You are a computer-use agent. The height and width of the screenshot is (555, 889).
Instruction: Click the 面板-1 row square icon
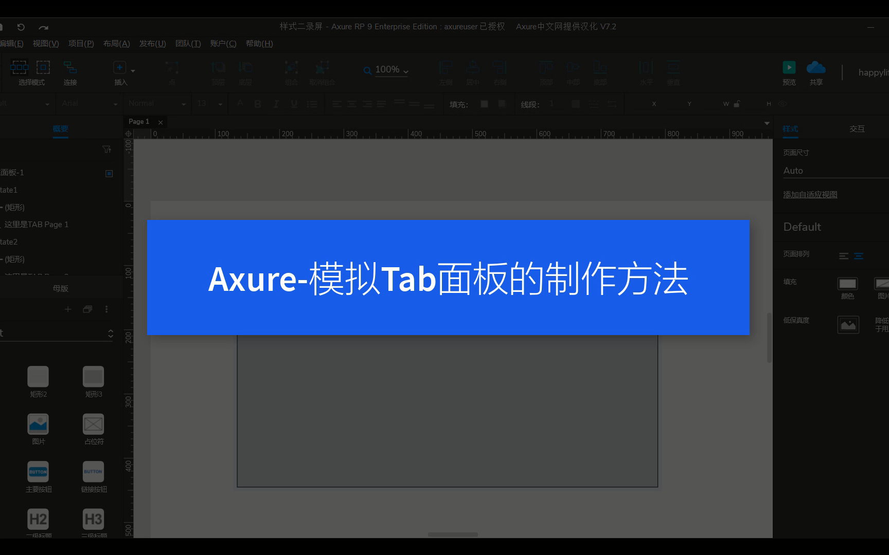[x=109, y=174]
